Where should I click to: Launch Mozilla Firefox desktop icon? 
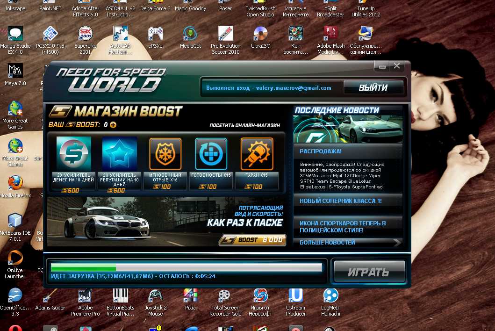[15, 187]
